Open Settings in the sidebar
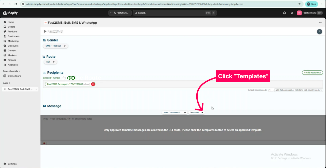The height and width of the screenshot is (168, 326). 12,164
